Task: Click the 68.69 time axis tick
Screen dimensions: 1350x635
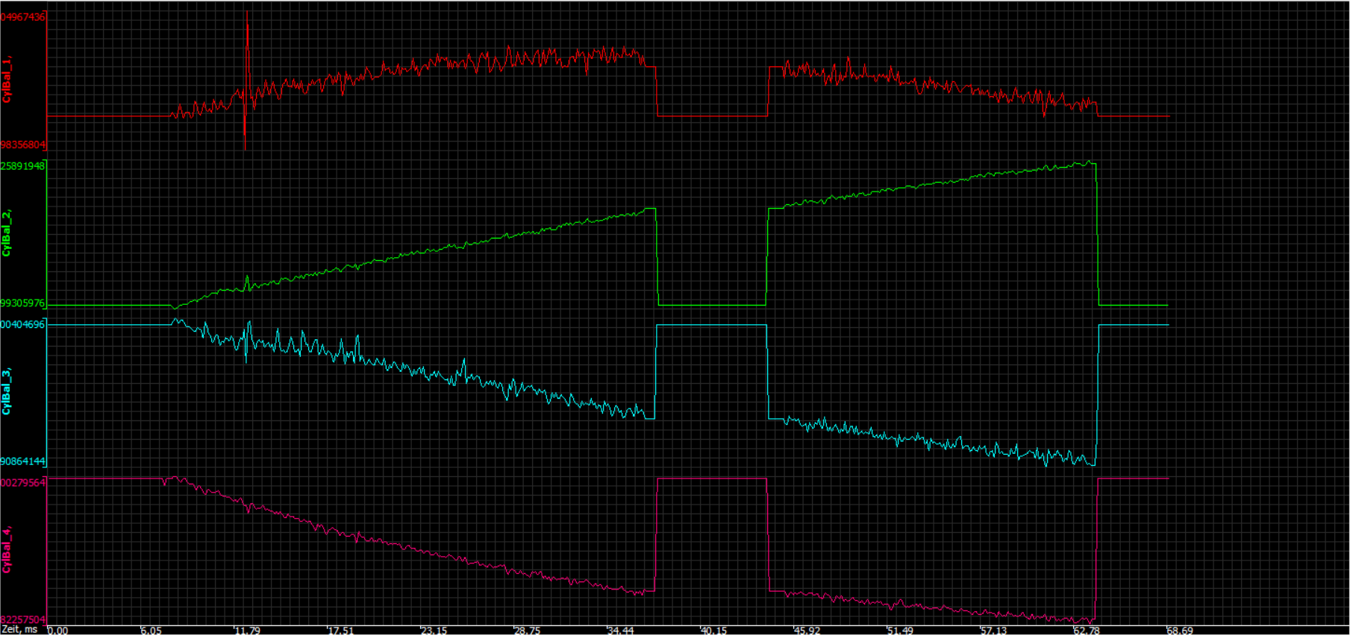Action: (x=1180, y=631)
